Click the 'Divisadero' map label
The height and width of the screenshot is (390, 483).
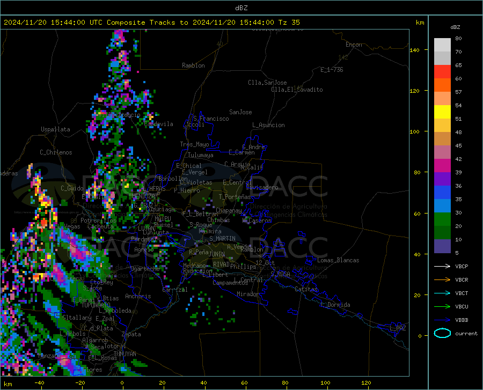click(262, 187)
